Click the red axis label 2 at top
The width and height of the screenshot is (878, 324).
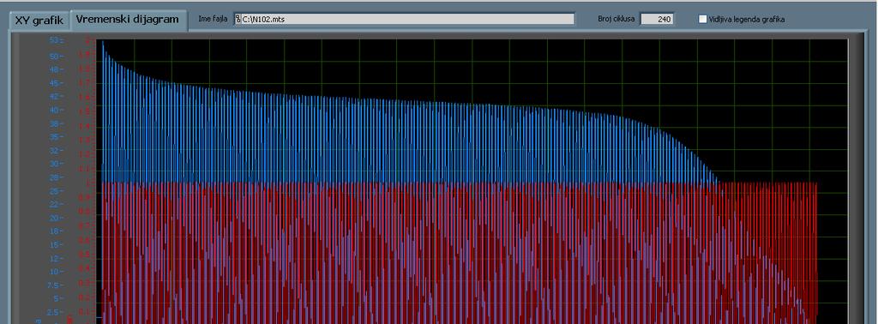tap(87, 40)
